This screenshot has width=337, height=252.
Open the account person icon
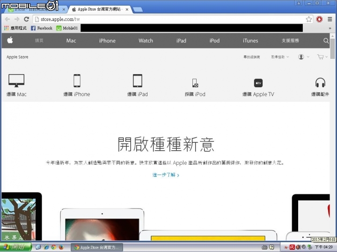point(301,57)
